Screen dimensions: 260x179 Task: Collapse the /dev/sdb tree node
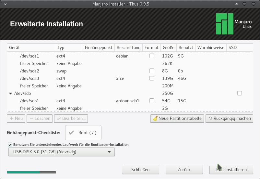[x=11, y=94]
